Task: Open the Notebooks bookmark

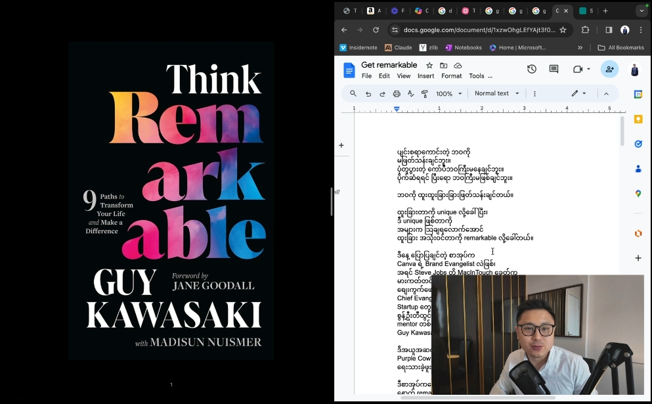Action: (x=463, y=48)
